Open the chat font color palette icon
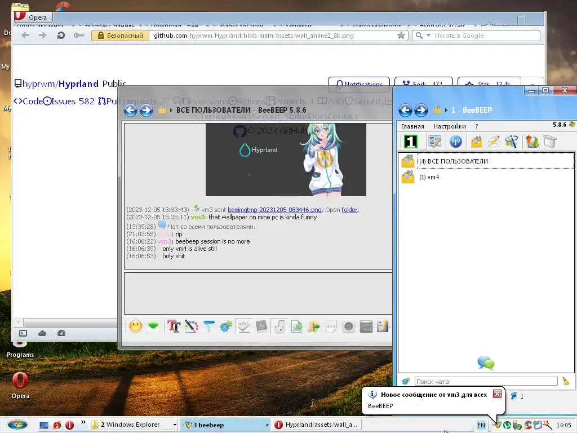Viewport: 577px width, 433px height. coord(192,326)
